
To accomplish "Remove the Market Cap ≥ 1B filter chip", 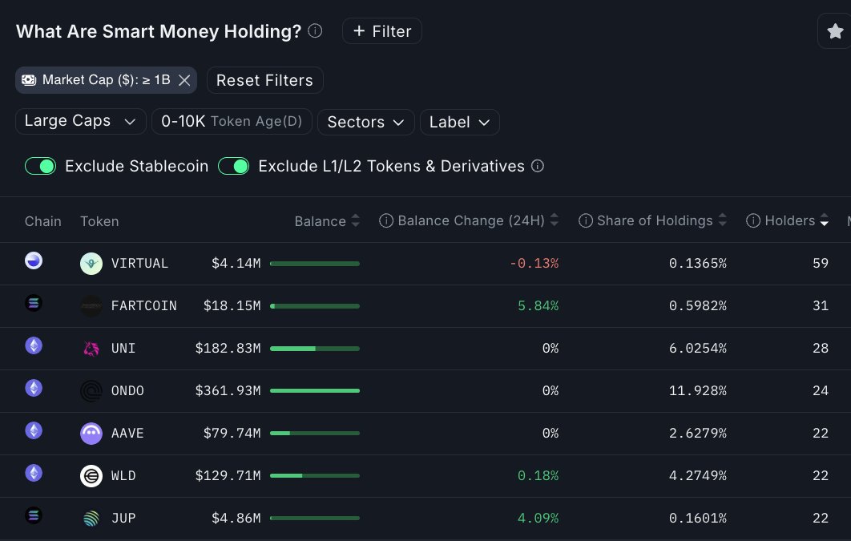I will 184,80.
